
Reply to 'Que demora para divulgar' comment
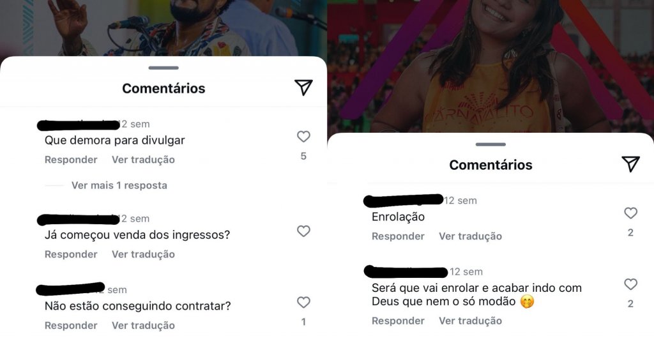(71, 160)
